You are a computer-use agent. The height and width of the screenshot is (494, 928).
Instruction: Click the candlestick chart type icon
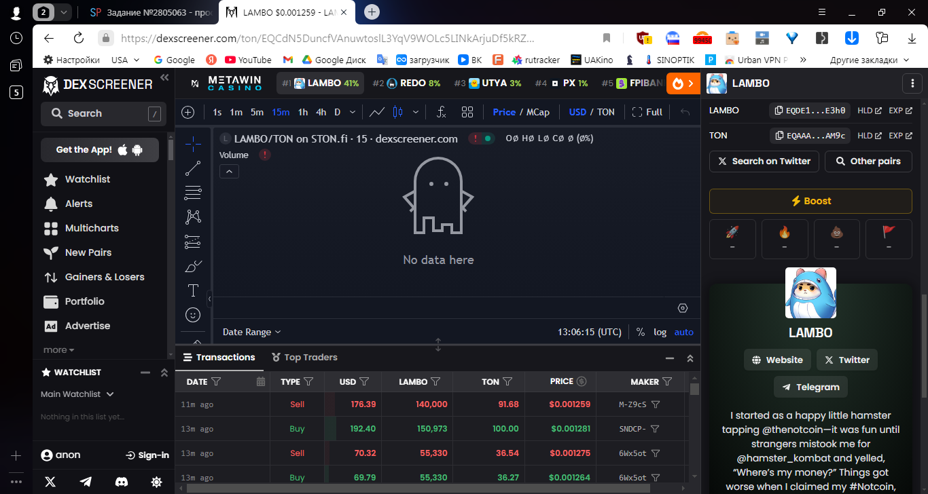(398, 112)
